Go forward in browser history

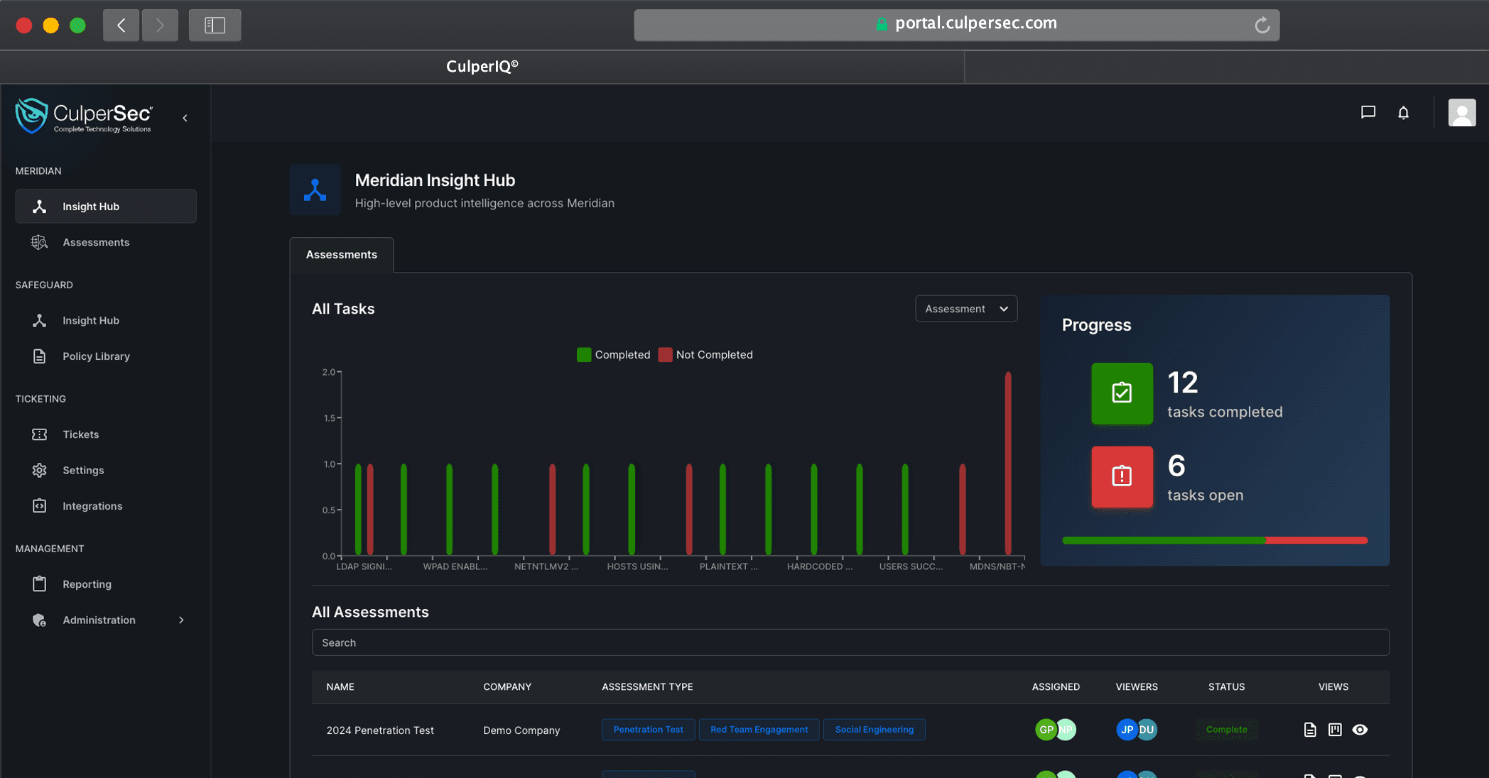(160, 26)
